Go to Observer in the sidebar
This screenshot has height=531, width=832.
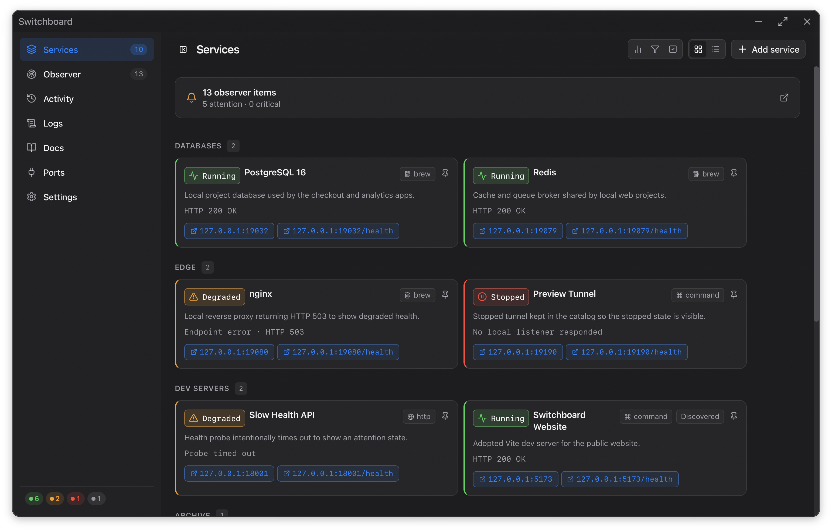(87, 74)
